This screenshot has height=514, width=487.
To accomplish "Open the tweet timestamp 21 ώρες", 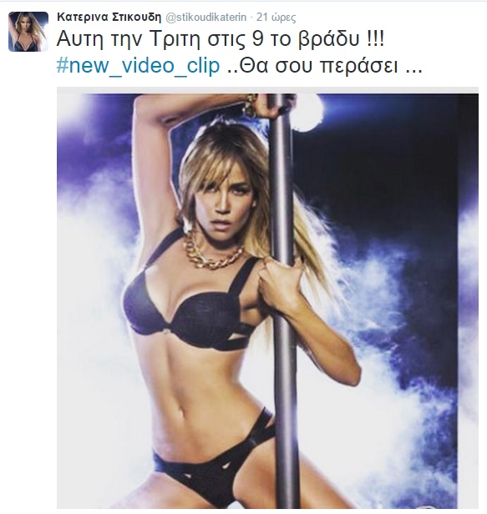I will point(276,17).
